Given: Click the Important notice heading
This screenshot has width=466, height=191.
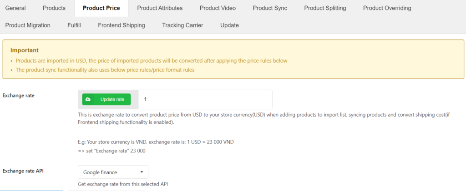Looking at the screenshot, I should pos(25,50).
